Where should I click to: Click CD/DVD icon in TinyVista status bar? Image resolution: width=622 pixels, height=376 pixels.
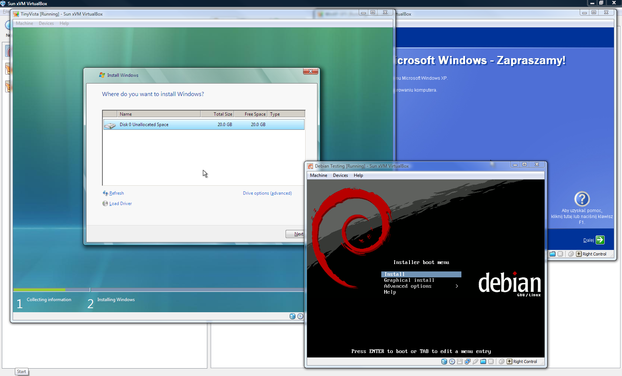[x=300, y=316]
